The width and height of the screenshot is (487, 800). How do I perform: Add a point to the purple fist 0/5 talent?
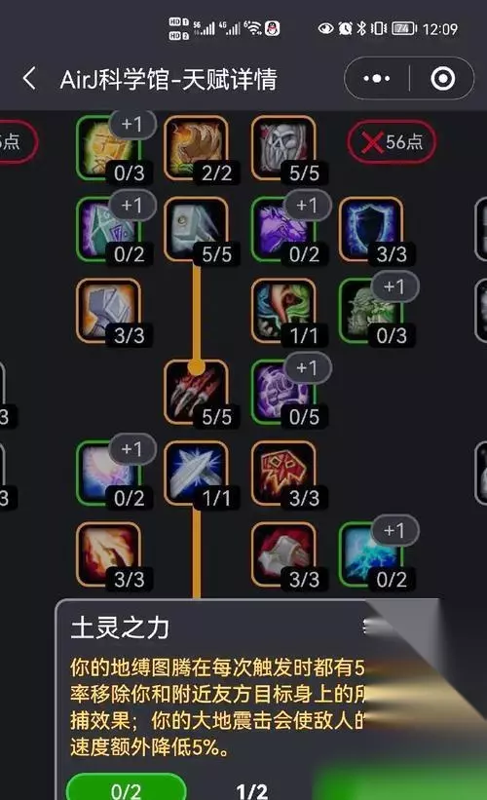pos(307,368)
